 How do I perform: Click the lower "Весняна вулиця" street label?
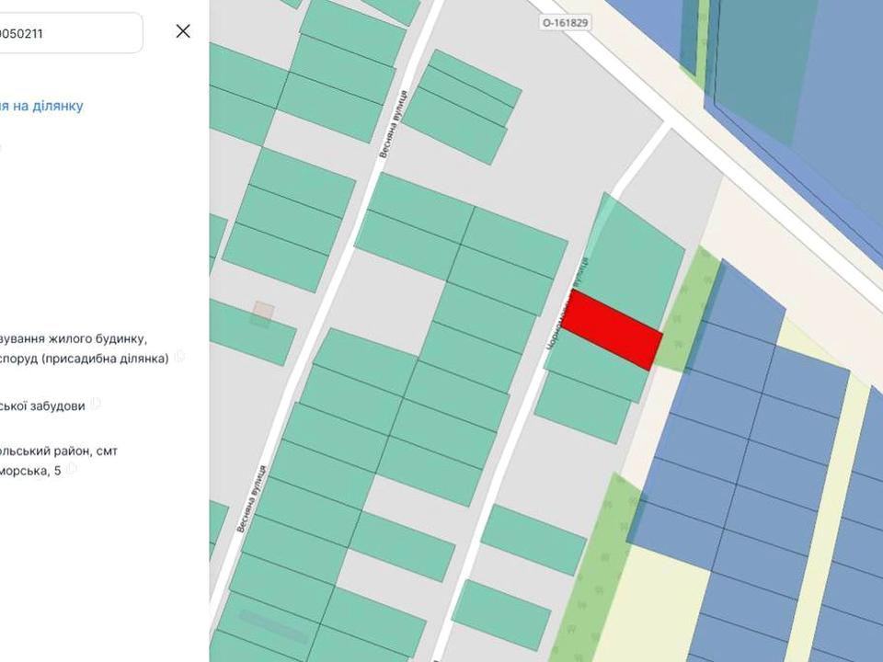(x=252, y=496)
